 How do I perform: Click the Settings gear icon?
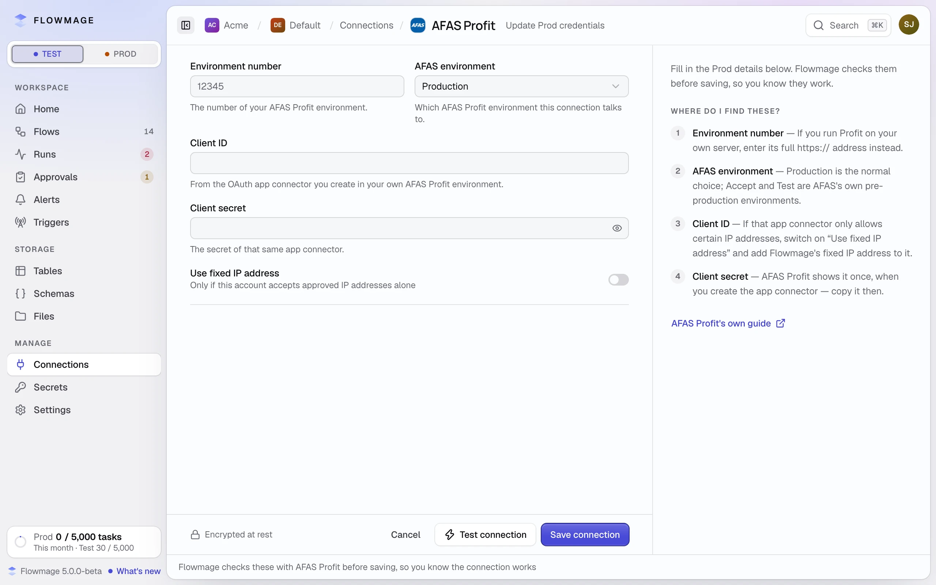click(x=20, y=410)
